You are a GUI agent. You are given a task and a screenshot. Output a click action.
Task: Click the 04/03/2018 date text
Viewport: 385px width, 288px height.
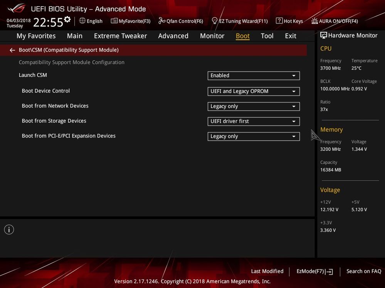click(x=18, y=20)
